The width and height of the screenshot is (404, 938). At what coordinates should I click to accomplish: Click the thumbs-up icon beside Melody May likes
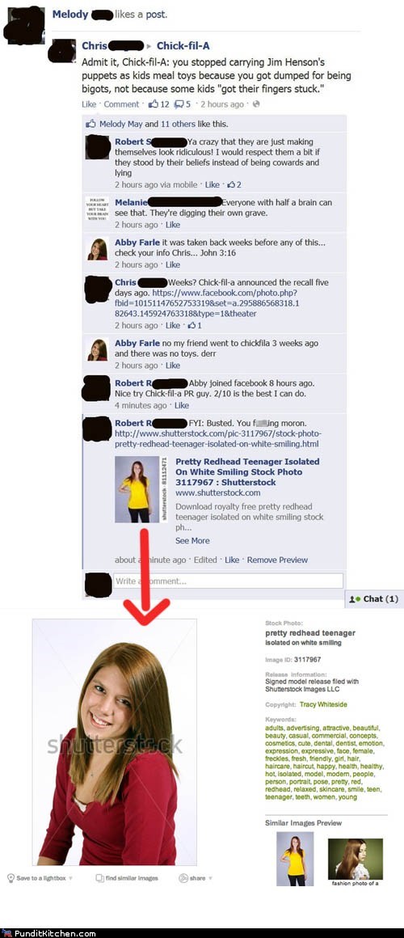pyautogui.click(x=90, y=124)
